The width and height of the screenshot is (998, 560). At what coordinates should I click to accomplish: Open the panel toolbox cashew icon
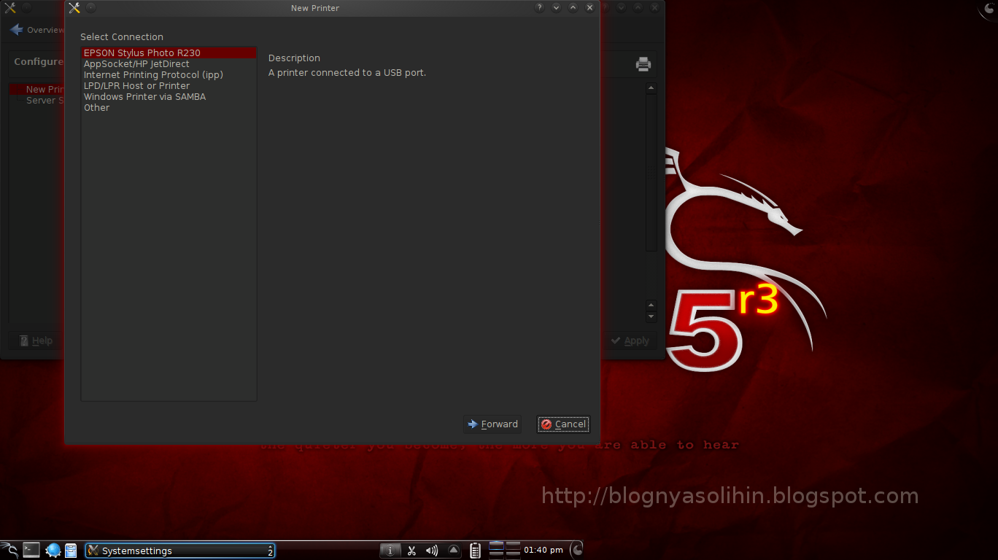tap(576, 551)
